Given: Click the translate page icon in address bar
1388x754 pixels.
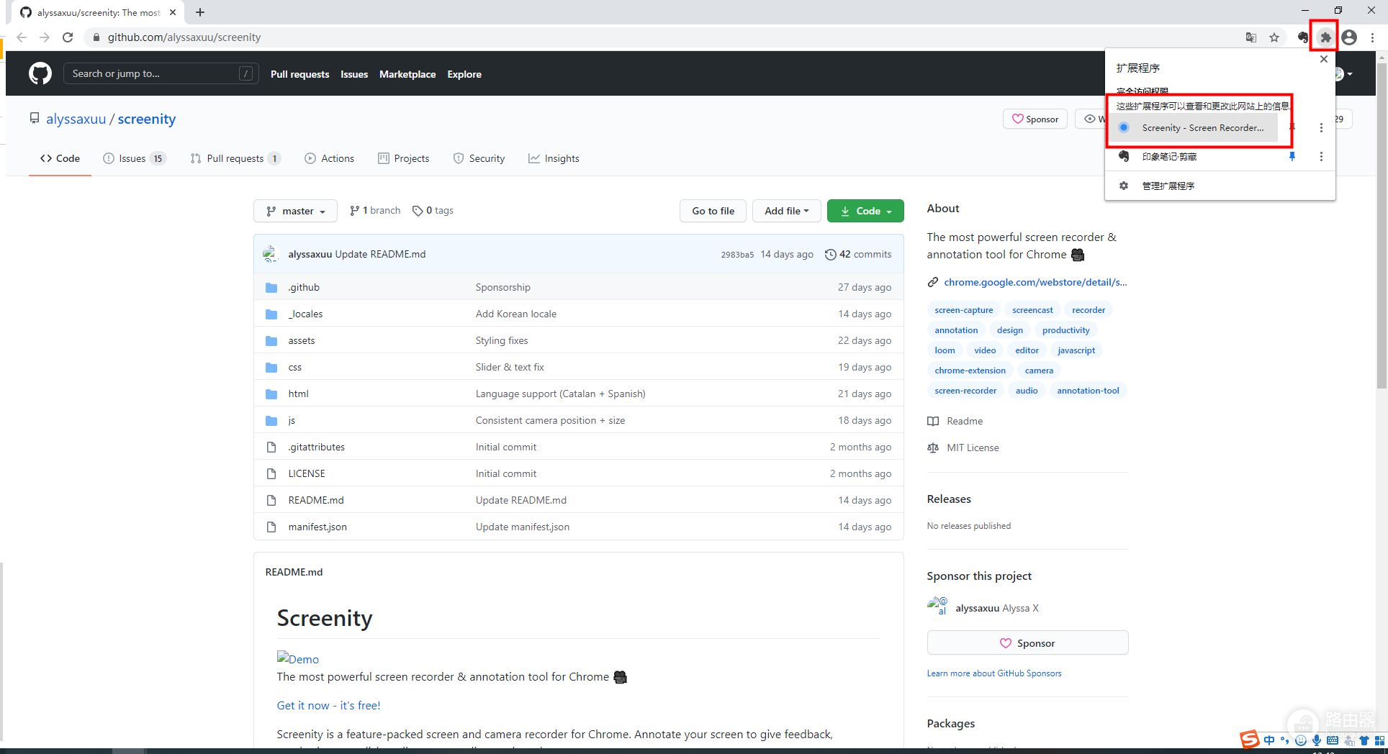Looking at the screenshot, I should point(1251,37).
